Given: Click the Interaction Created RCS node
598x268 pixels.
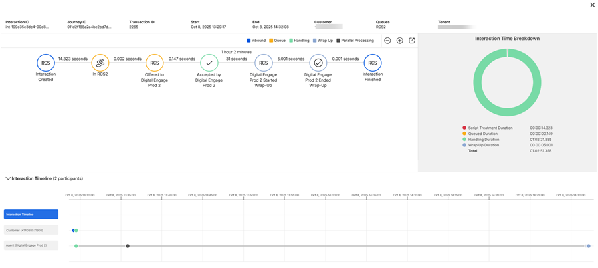Looking at the screenshot, I should (46, 63).
